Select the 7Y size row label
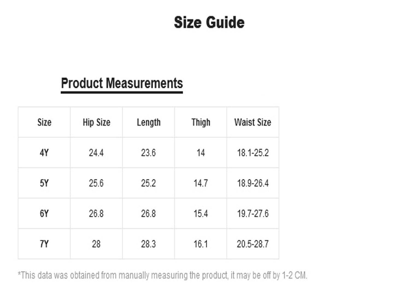The height and width of the screenshot is (301, 410). 44,244
